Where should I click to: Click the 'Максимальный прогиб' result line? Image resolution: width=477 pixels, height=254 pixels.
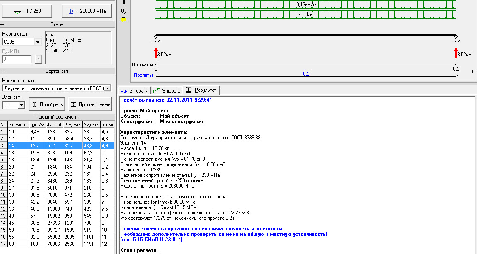pyautogui.click(x=185, y=213)
